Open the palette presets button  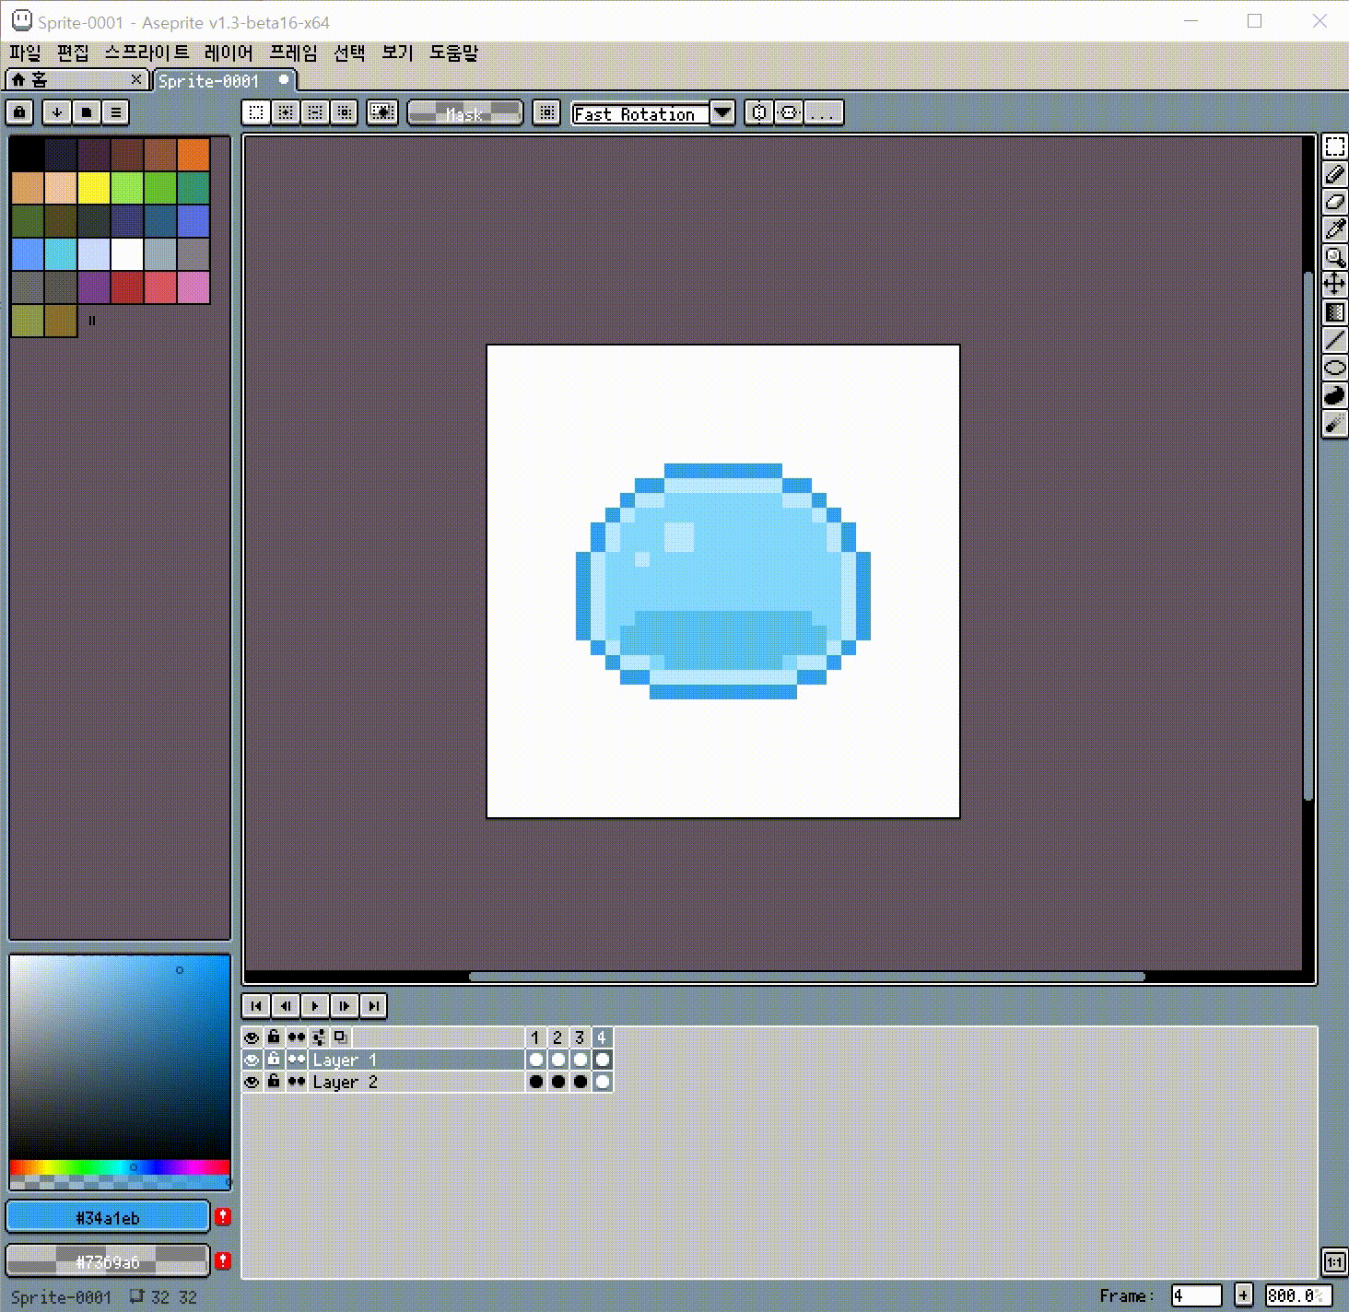pos(87,112)
